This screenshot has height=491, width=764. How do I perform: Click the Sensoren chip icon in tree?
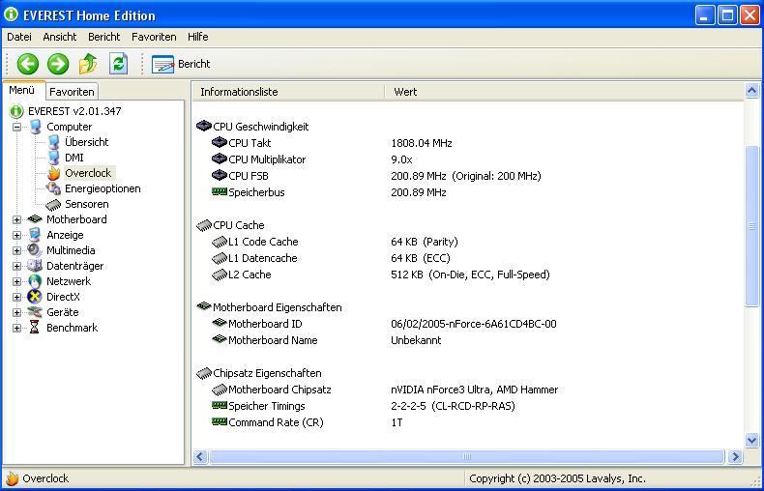53,205
